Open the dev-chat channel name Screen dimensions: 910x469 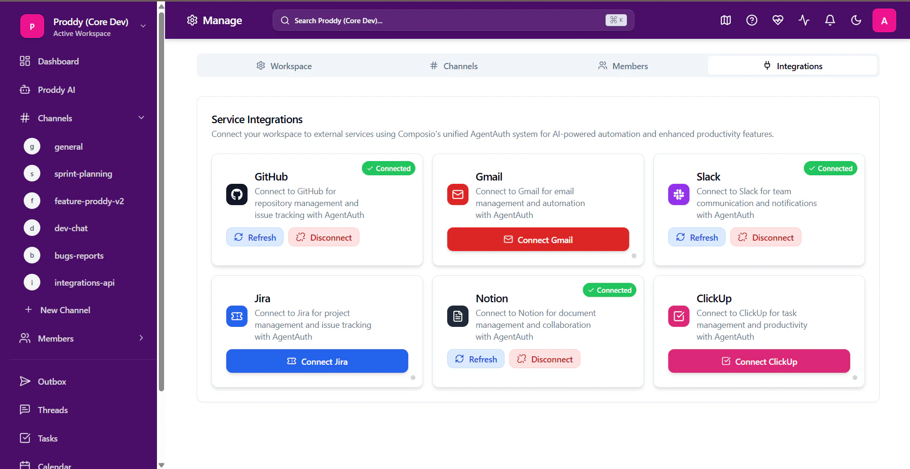click(x=71, y=228)
